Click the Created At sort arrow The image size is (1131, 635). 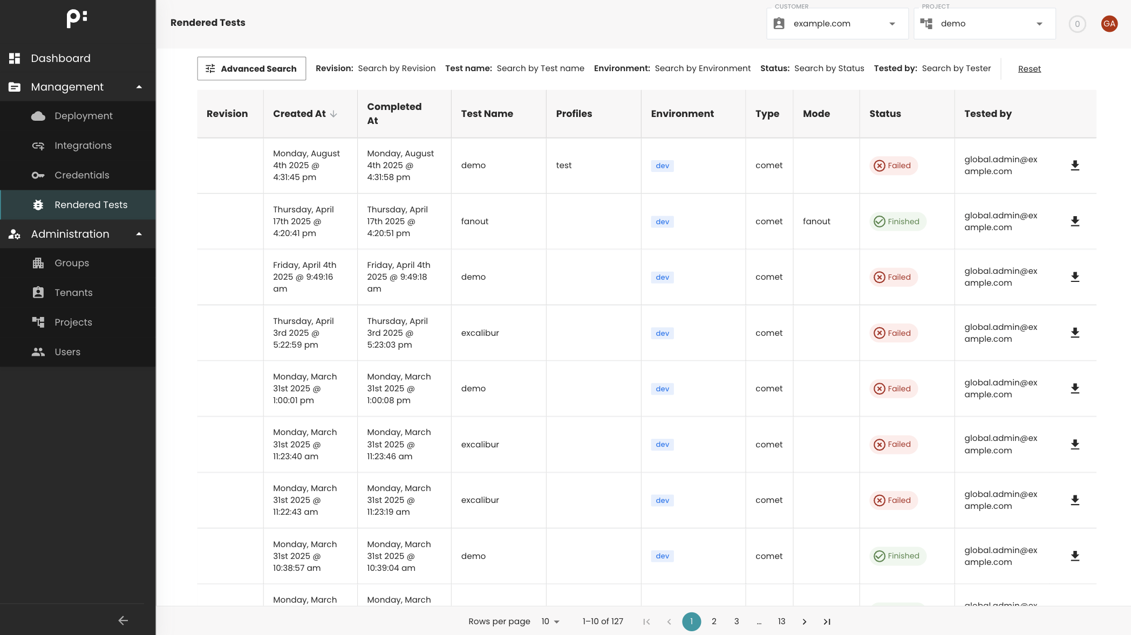click(x=333, y=114)
